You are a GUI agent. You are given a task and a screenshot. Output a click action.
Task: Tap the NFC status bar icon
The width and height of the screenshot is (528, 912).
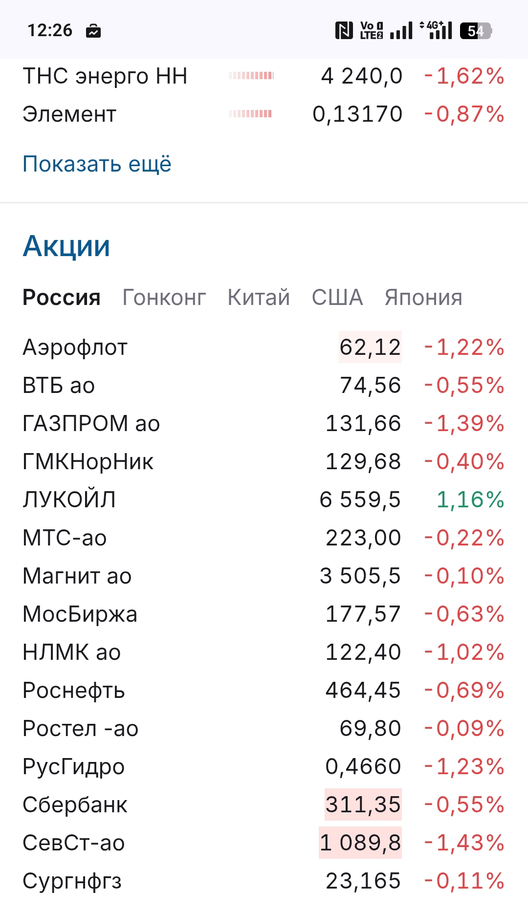click(x=344, y=30)
